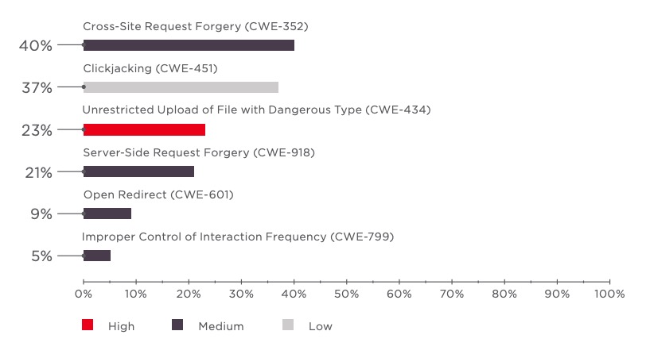The image size is (650, 354).
Task: Click the Medium legend text
Action: 221,326
